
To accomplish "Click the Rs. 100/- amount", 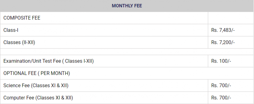I will (221, 61).
